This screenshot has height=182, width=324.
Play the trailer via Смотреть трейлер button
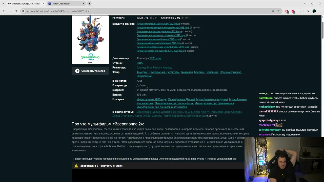[x=90, y=71]
